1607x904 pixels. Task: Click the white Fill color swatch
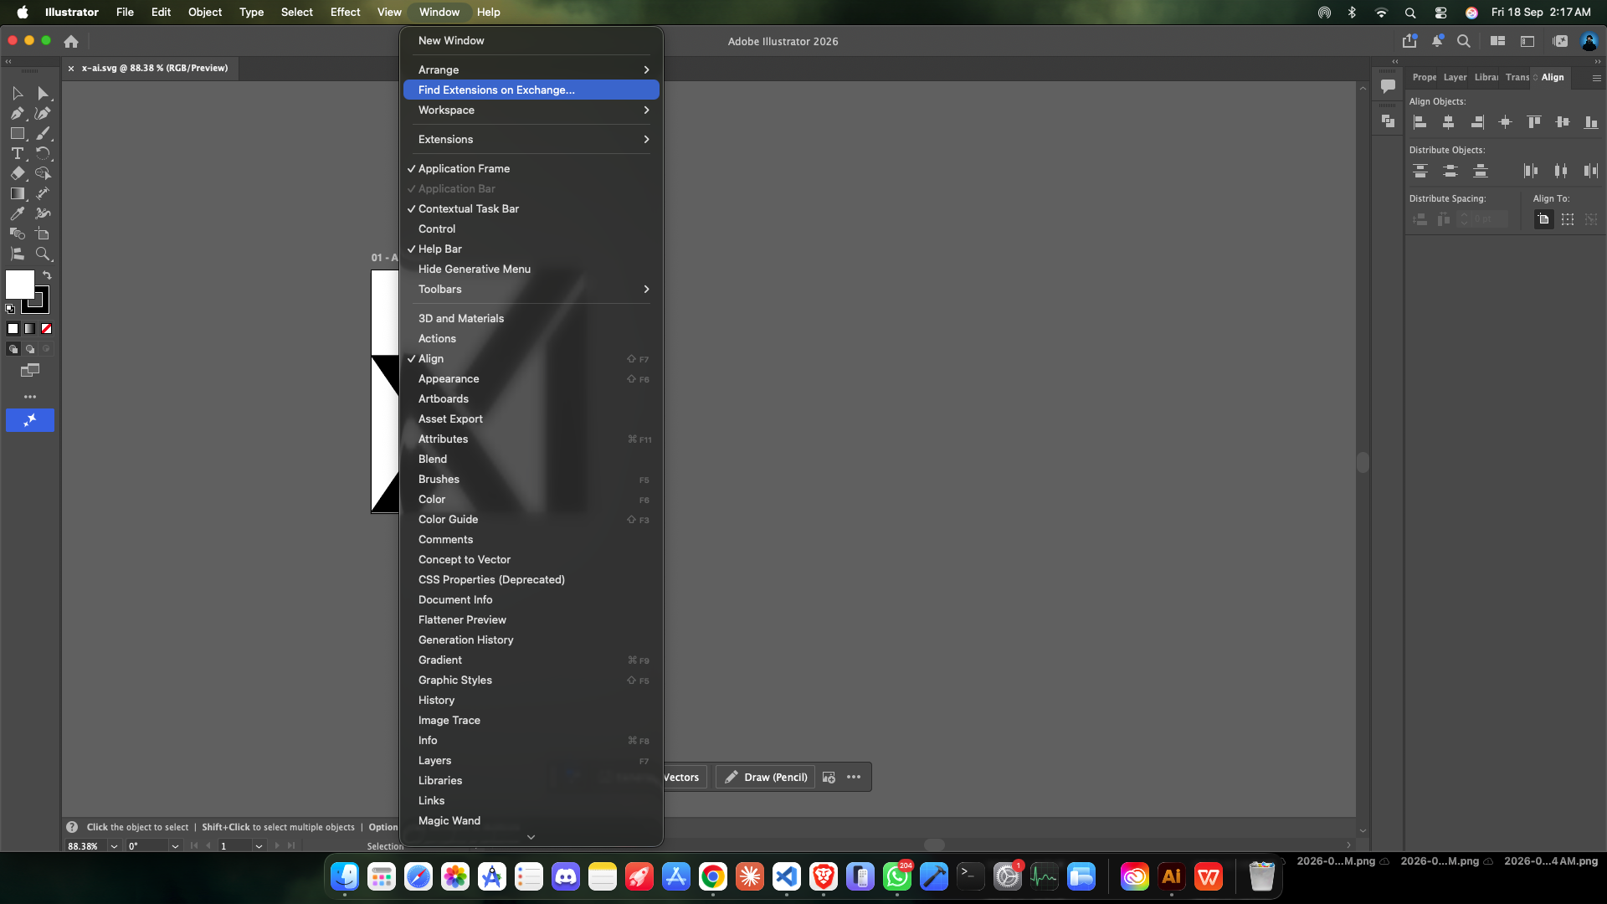coord(19,285)
